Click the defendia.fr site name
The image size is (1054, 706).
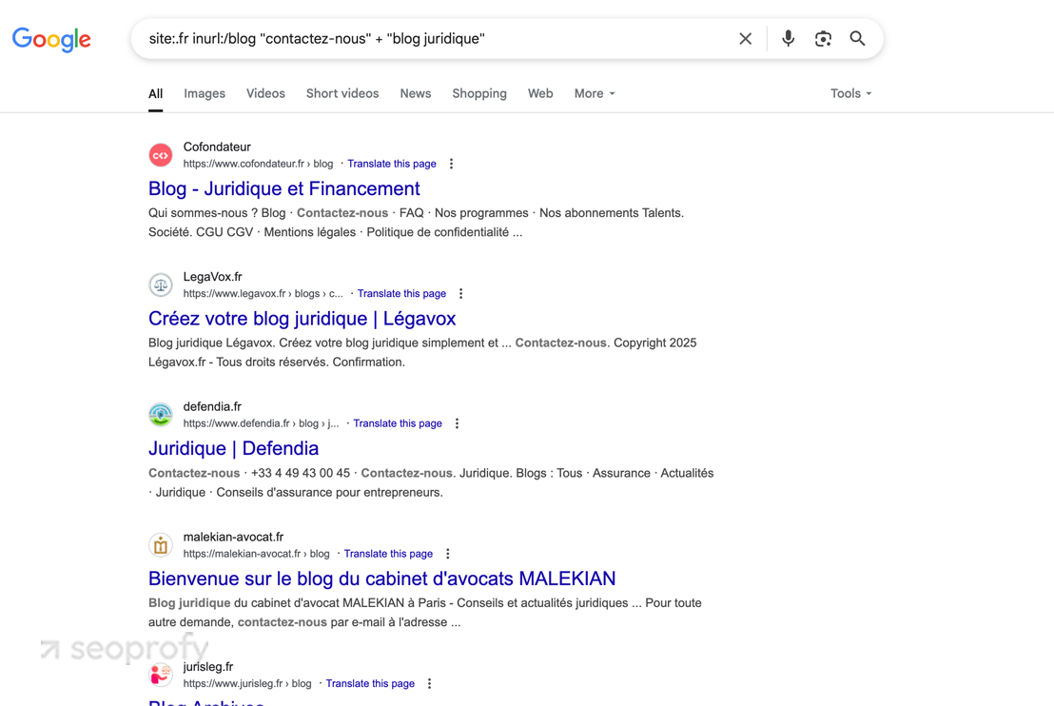(212, 407)
